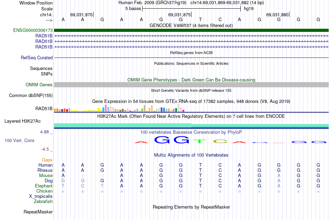Click the ---> strand direction arrow
The height and width of the screenshot is (220, 329).
point(49,20)
